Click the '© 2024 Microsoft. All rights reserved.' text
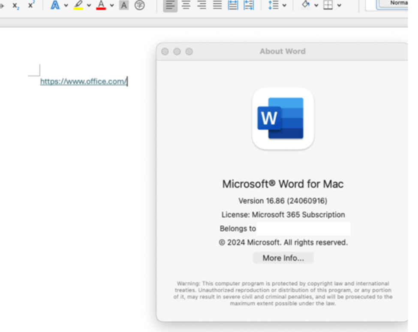Viewport: 418px width, 332px height. [283, 242]
